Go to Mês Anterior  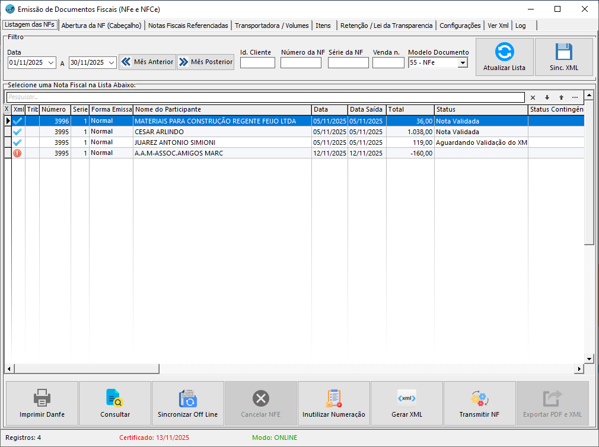click(148, 62)
